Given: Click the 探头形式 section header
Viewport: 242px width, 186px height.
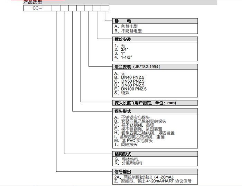Looking at the screenshot, I should pos(123,111).
